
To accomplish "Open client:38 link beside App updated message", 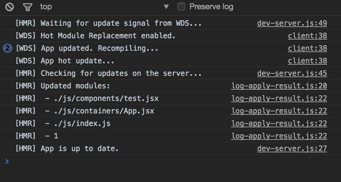I will pyautogui.click(x=307, y=48).
